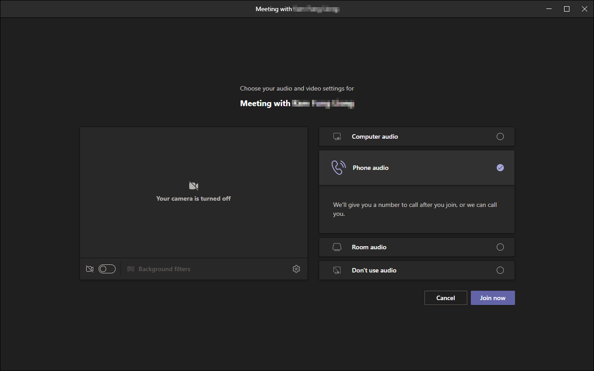Click the Background filters label
The width and height of the screenshot is (594, 371).
164,269
